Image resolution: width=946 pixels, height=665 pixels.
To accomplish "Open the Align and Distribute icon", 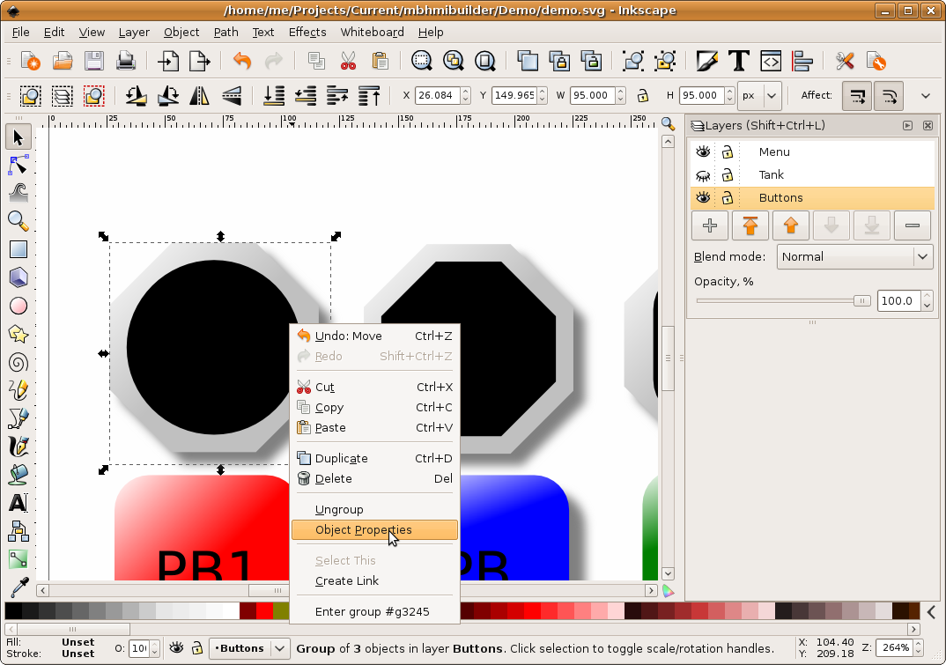I will pos(802,61).
